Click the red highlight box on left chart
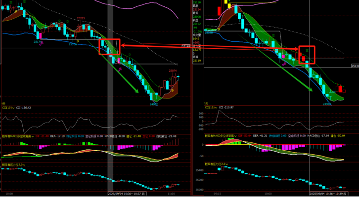Screen dimensions: 359x197 pos(110,47)
